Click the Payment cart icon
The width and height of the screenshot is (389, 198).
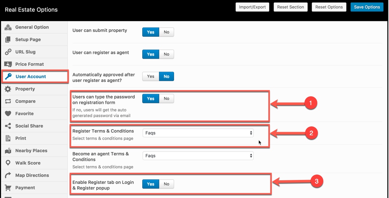[x=8, y=188]
